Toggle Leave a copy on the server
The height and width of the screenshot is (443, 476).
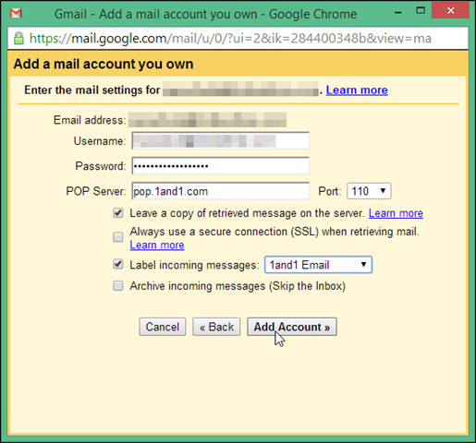pyautogui.click(x=118, y=213)
